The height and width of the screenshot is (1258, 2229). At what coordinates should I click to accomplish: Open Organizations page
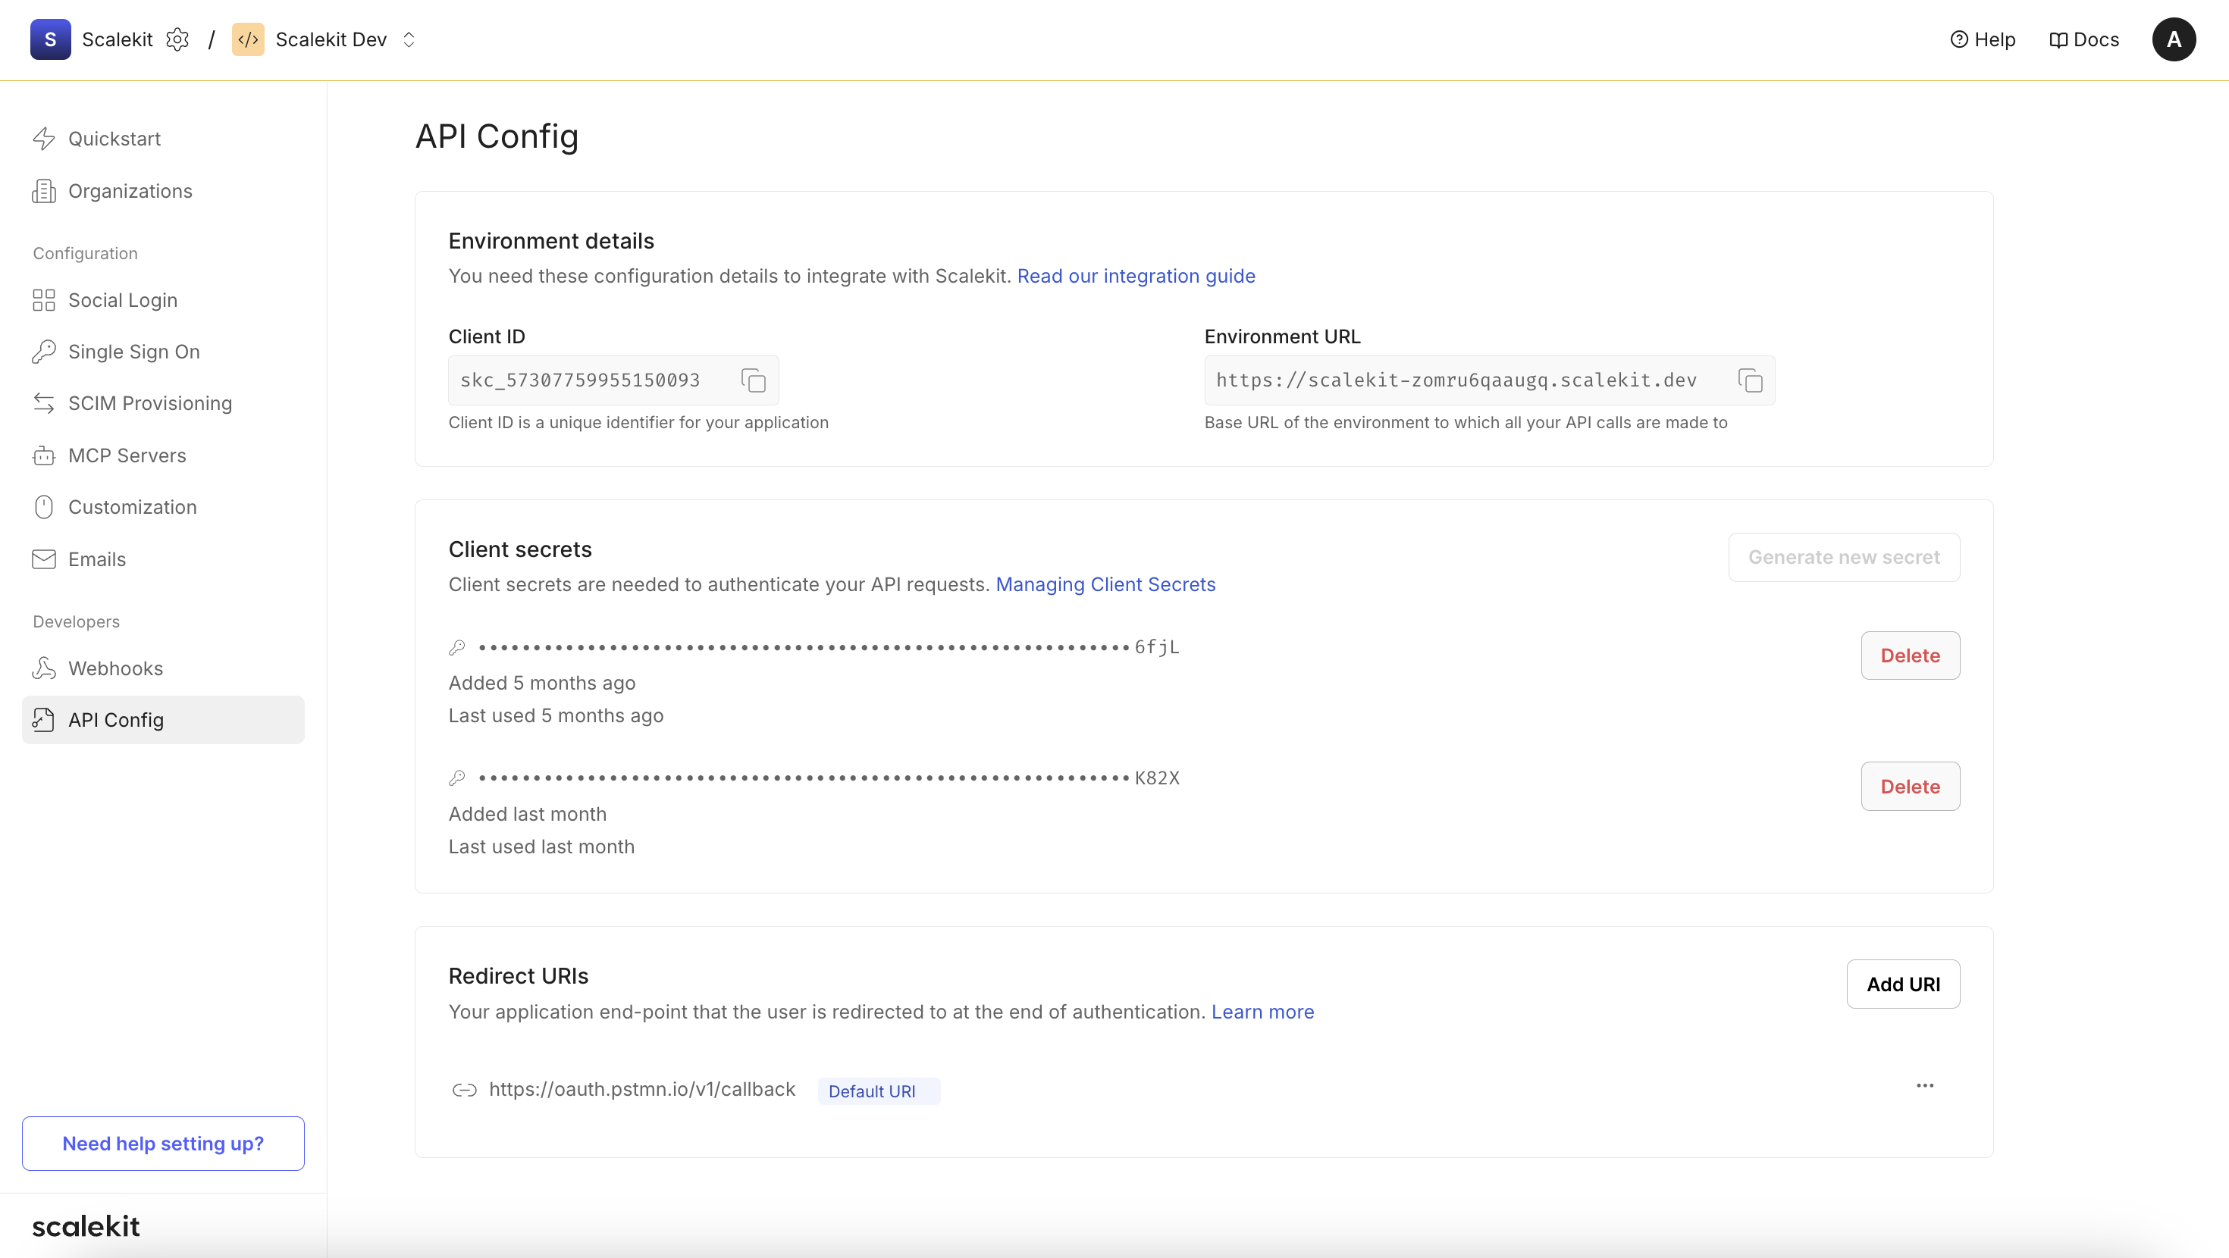(163, 191)
